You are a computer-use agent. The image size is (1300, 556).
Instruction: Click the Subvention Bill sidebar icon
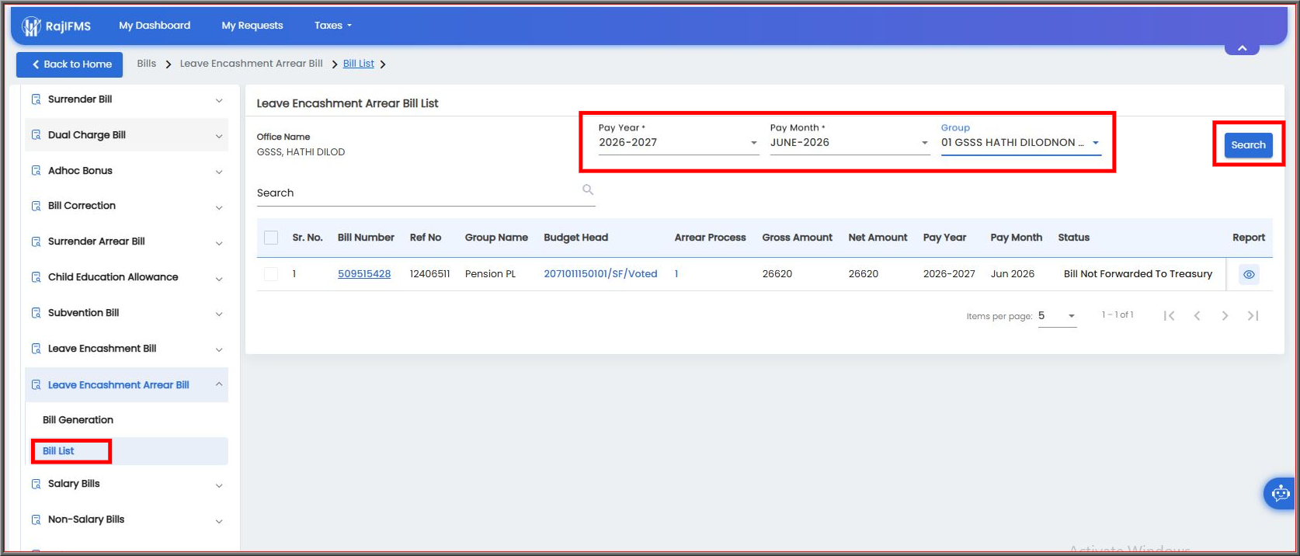point(36,313)
